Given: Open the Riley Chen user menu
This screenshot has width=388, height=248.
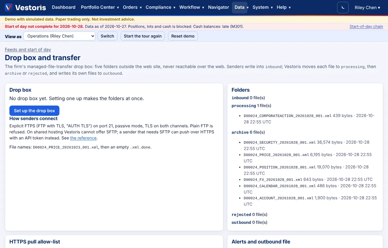Looking at the screenshot, I should pos(367,8).
